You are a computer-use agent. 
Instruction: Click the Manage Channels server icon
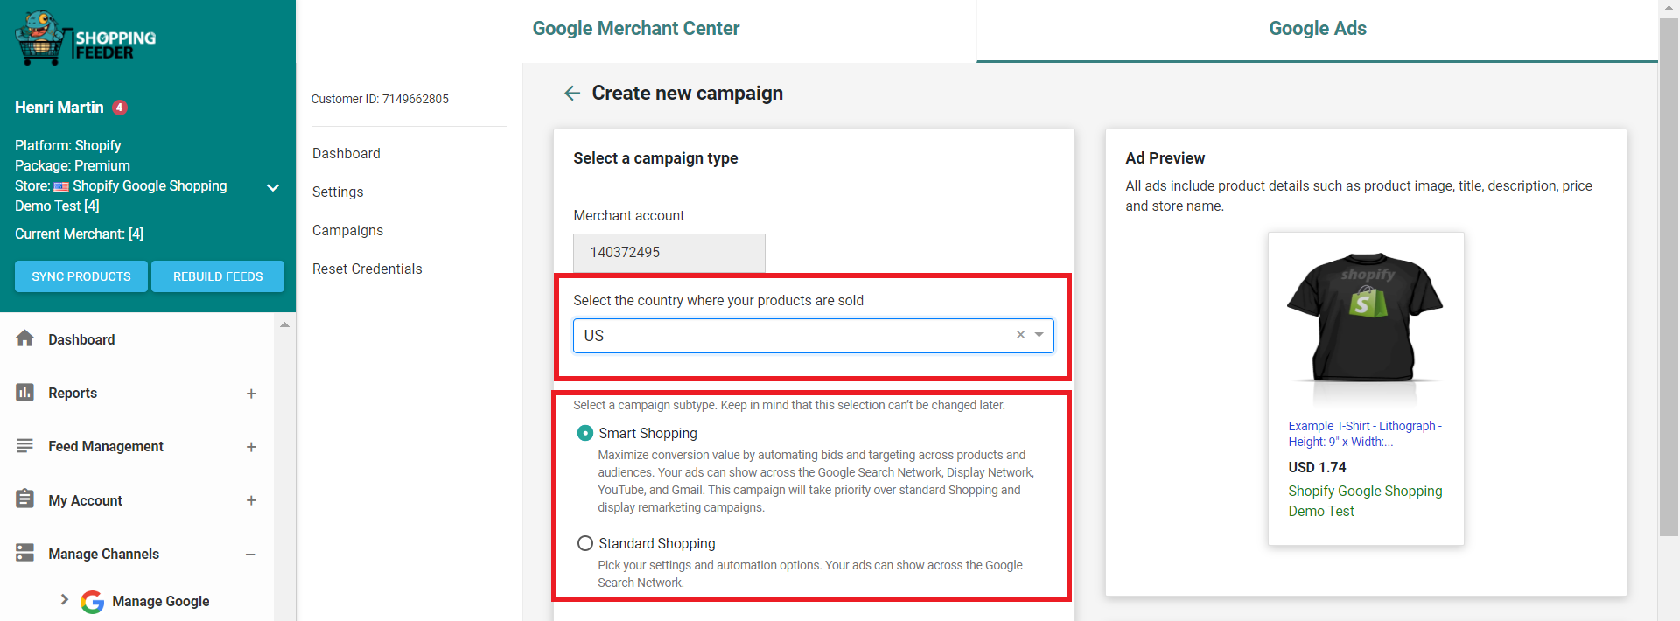click(x=24, y=553)
